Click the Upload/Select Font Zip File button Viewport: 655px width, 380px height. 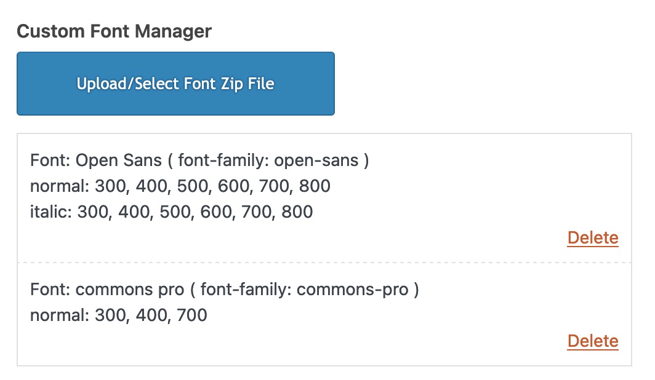(x=175, y=84)
